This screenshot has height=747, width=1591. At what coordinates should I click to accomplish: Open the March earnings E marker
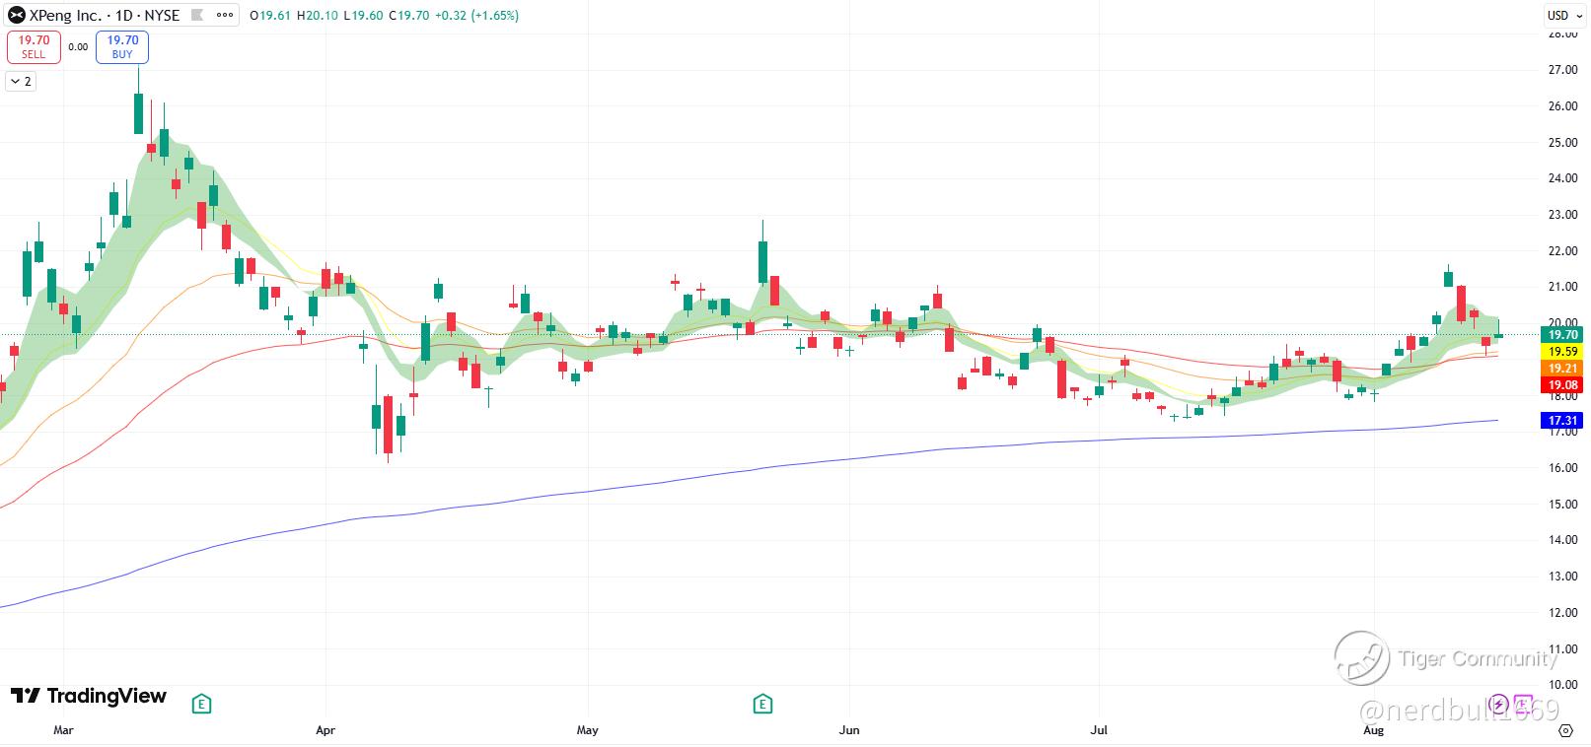click(x=201, y=704)
